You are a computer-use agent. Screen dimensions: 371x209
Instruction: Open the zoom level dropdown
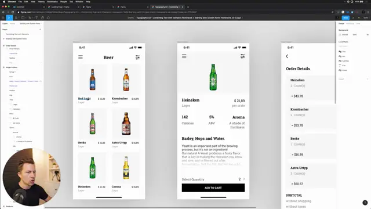pos(366,18)
